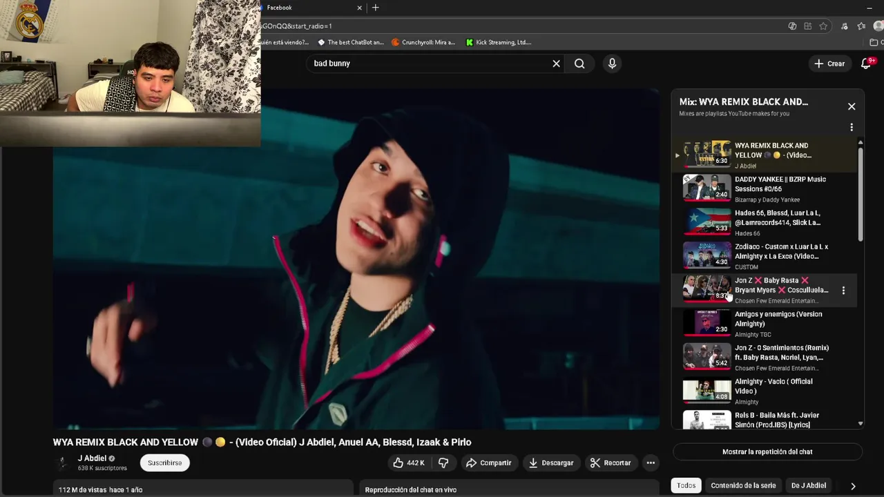Clip the video using Recortar
This screenshot has height=497, width=884.
click(x=610, y=462)
